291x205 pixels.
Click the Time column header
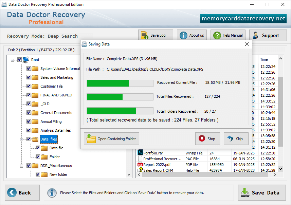pos(268,59)
